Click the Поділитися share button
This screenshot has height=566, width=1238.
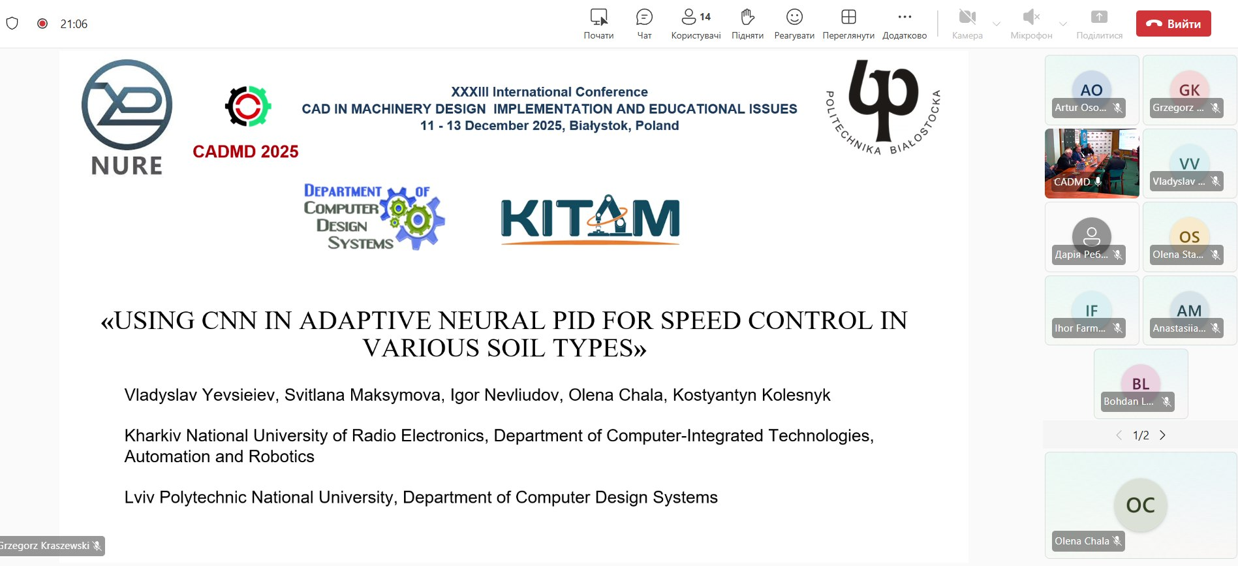[x=1099, y=24]
